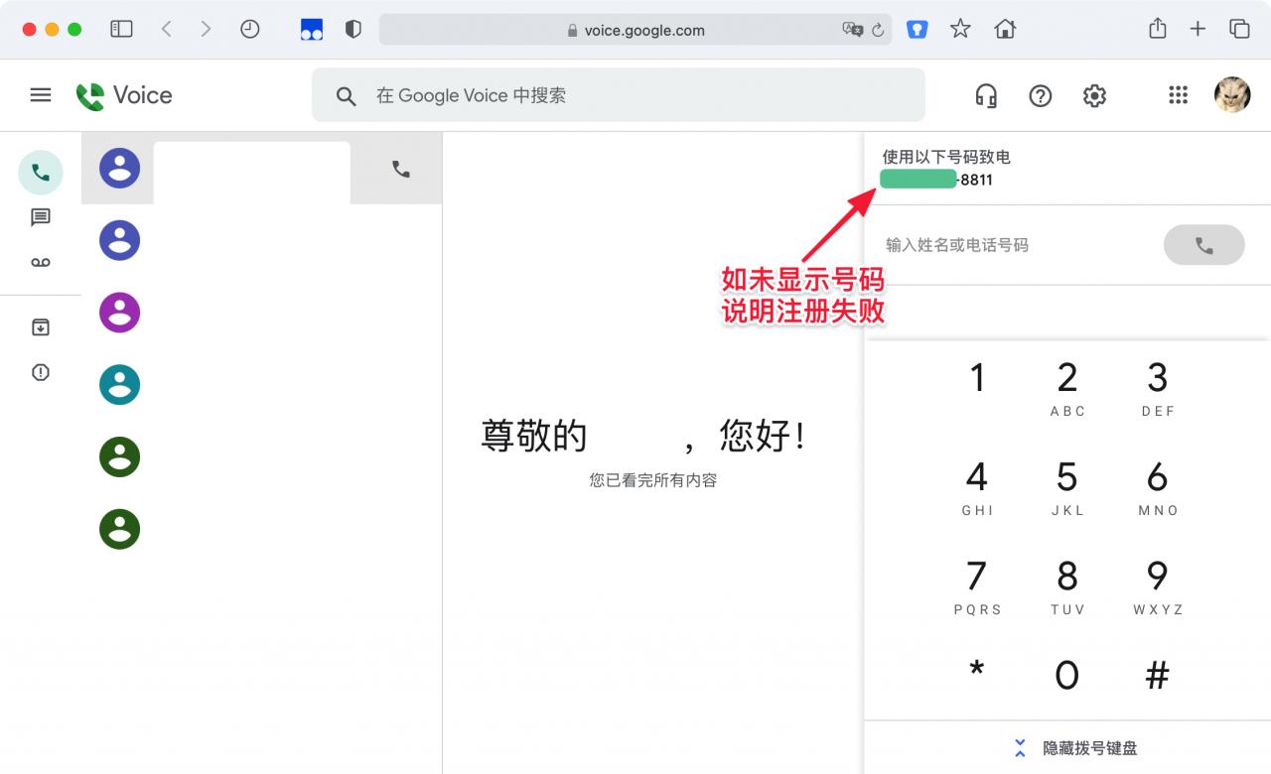Open the Google Voice settings gear
Image resolution: width=1271 pixels, height=774 pixels.
coord(1094,95)
